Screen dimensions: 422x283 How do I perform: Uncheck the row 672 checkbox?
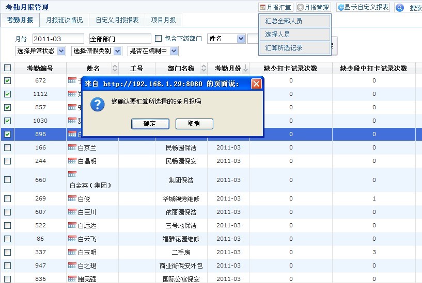coord(8,80)
